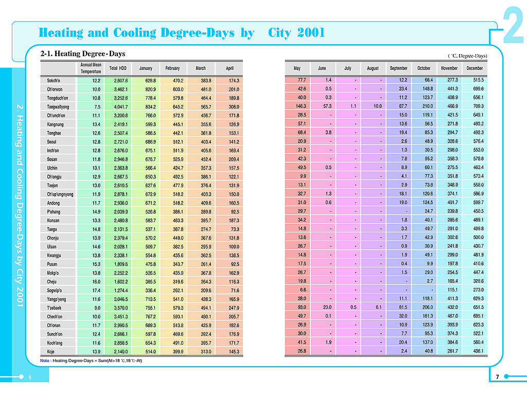Image resolution: width=527 pixels, height=395 pixels.
Task: Click the city name 'Koch'ang'
Action: pos(55,343)
